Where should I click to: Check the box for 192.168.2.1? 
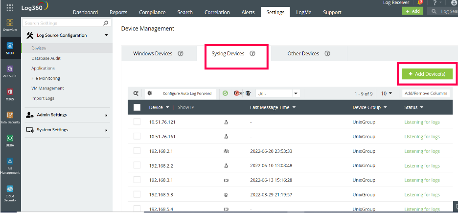[137, 151]
